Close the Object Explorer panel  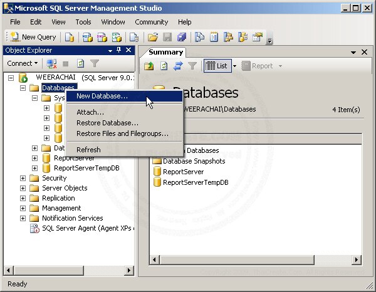point(128,50)
